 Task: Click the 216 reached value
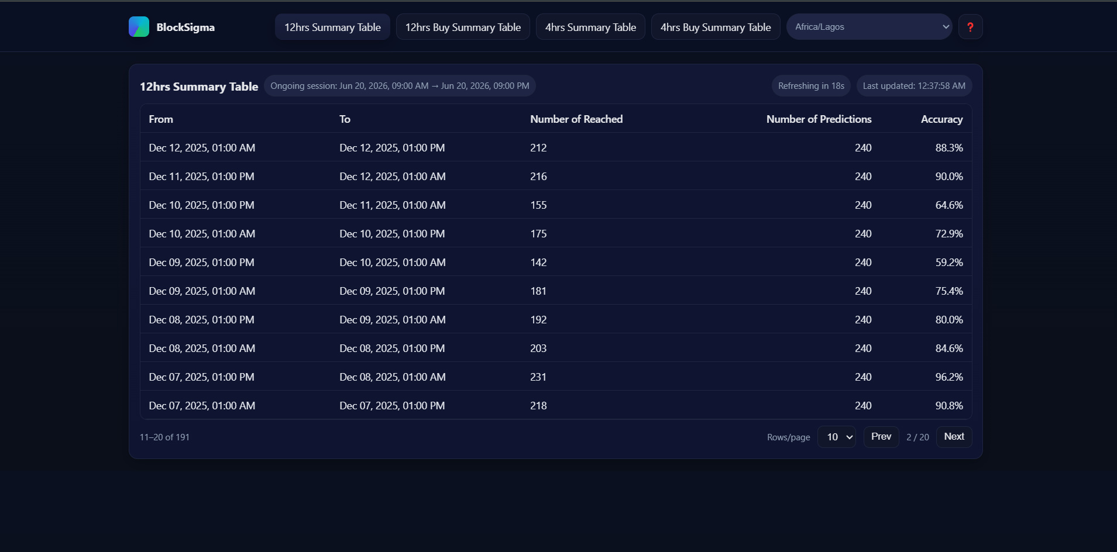coord(538,177)
